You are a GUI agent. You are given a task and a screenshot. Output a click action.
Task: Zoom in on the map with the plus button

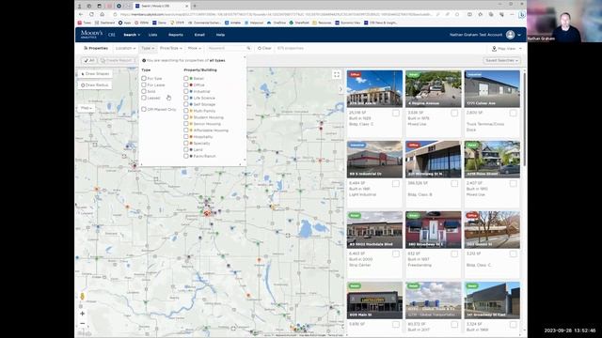[x=82, y=314]
